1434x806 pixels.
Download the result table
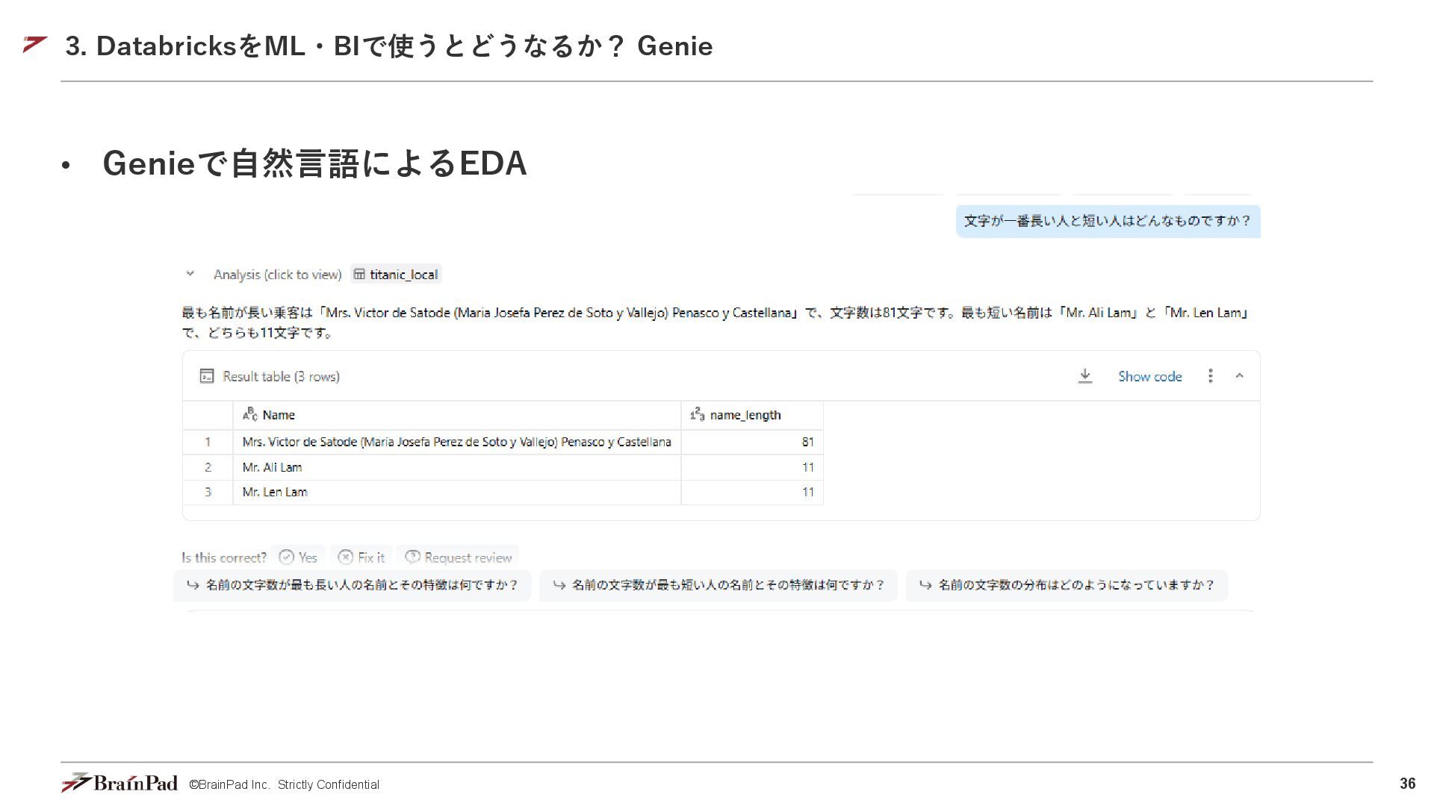coord(1084,376)
